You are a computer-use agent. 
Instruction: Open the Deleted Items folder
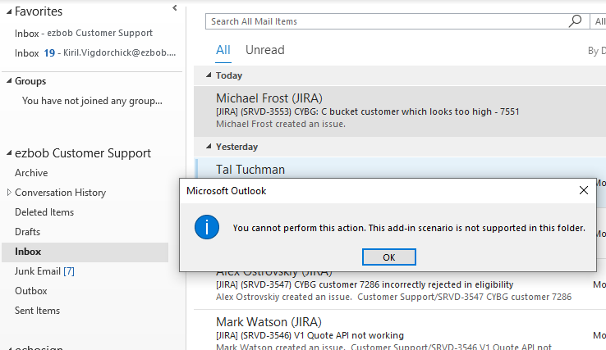pos(44,212)
